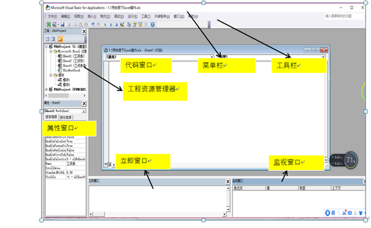
Task: Close the 工程 - VBAProject panel
Action: [84, 31]
